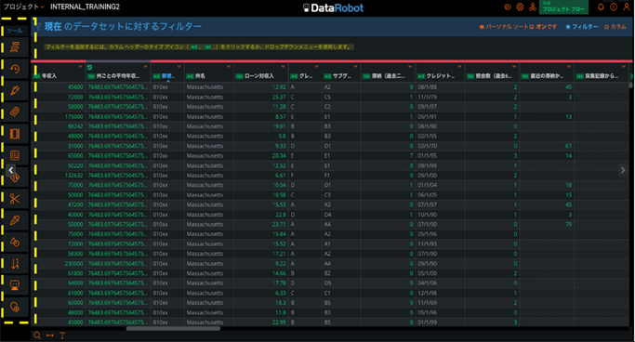635x342 pixels.
Task: Click the magnifier search icon at bottom
Action: pos(37,335)
